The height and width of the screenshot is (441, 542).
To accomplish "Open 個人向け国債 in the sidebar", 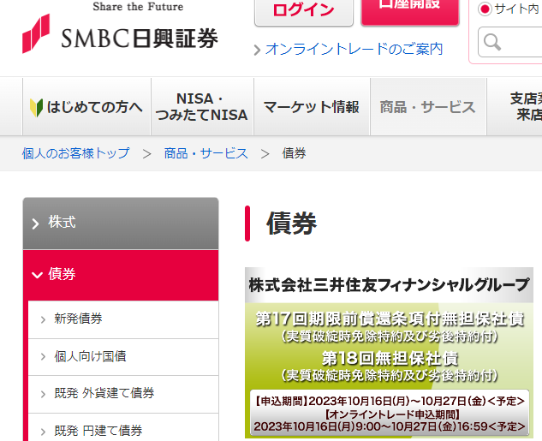I will pos(123,357).
